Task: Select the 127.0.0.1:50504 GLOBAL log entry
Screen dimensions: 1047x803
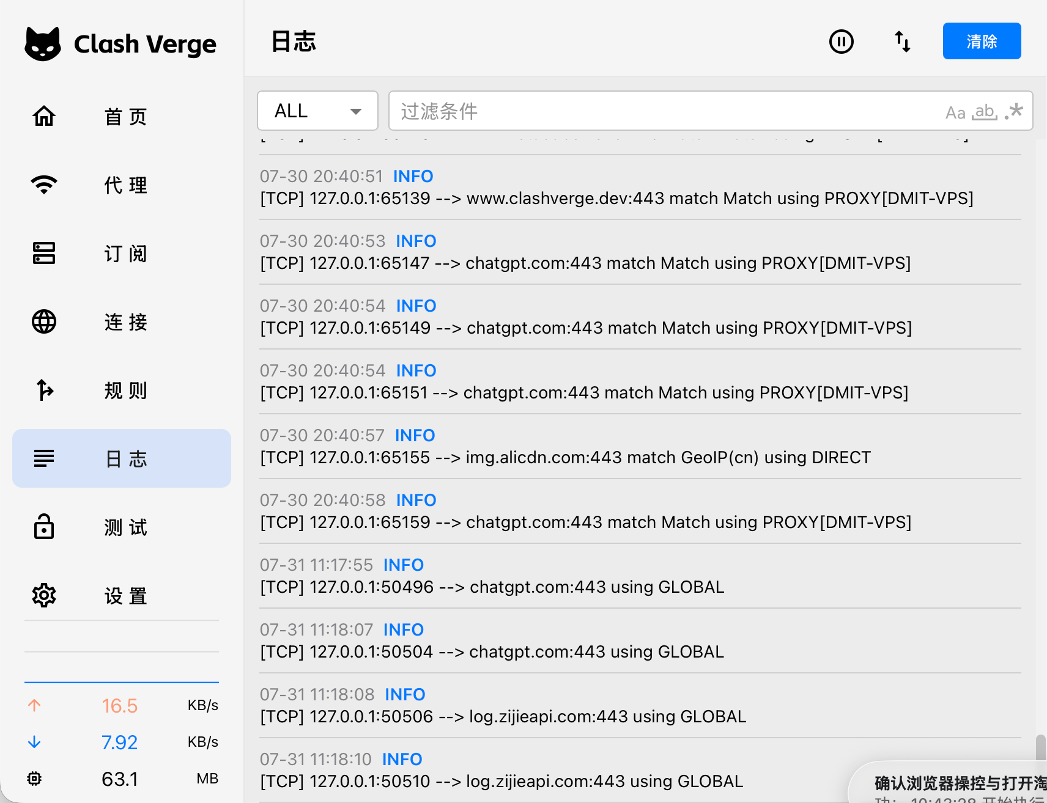Action: pos(640,640)
